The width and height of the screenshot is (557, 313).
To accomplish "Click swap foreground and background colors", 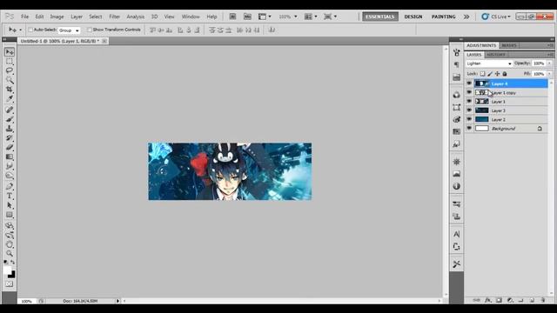I will point(13,263).
